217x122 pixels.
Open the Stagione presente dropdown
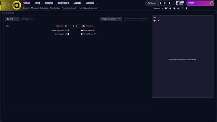[111, 19]
